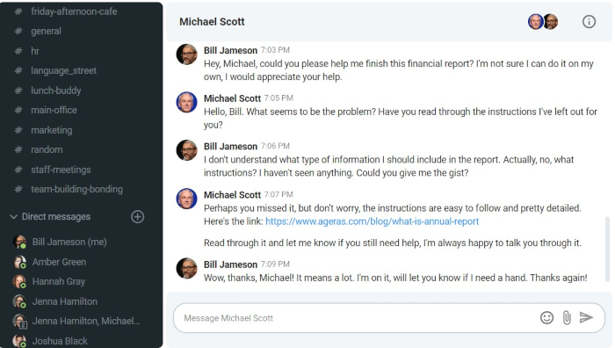Viewport: 615px width, 348px height.
Task: Collapse the Direct messages section
Action: pyautogui.click(x=13, y=216)
